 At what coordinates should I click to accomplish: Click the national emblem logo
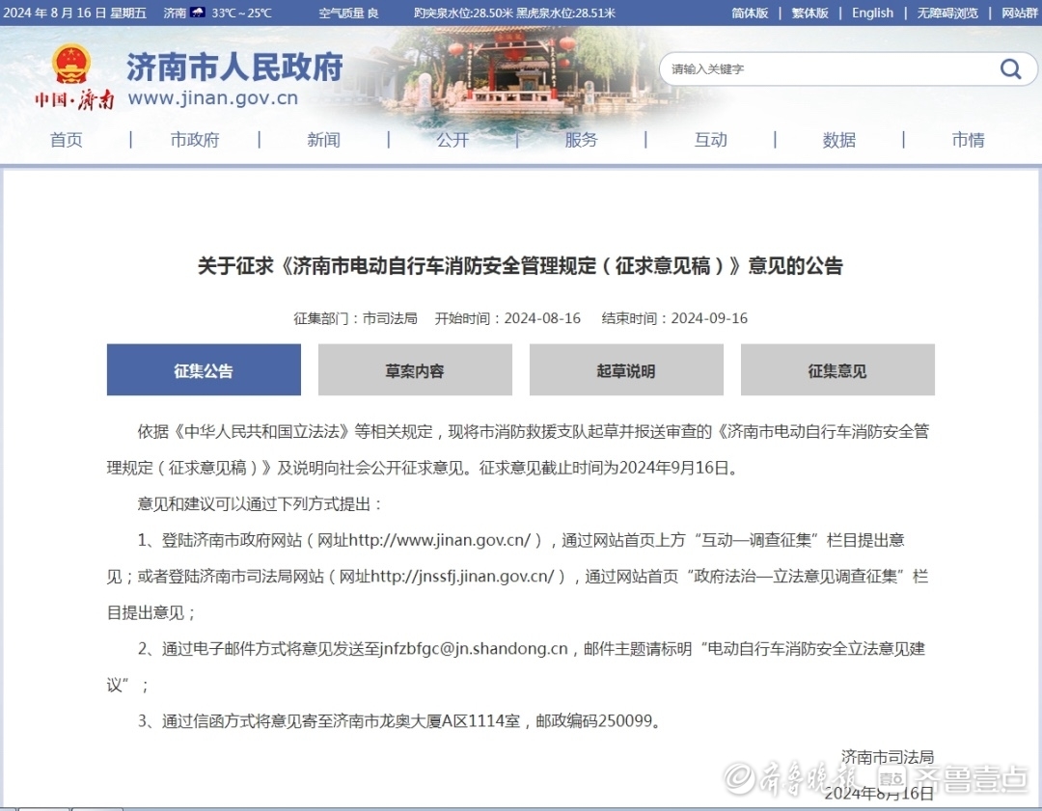pyautogui.click(x=71, y=65)
